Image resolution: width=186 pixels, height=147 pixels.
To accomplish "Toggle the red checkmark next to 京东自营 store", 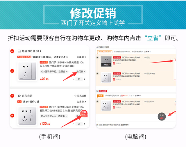I will click(x=12, y=96).
